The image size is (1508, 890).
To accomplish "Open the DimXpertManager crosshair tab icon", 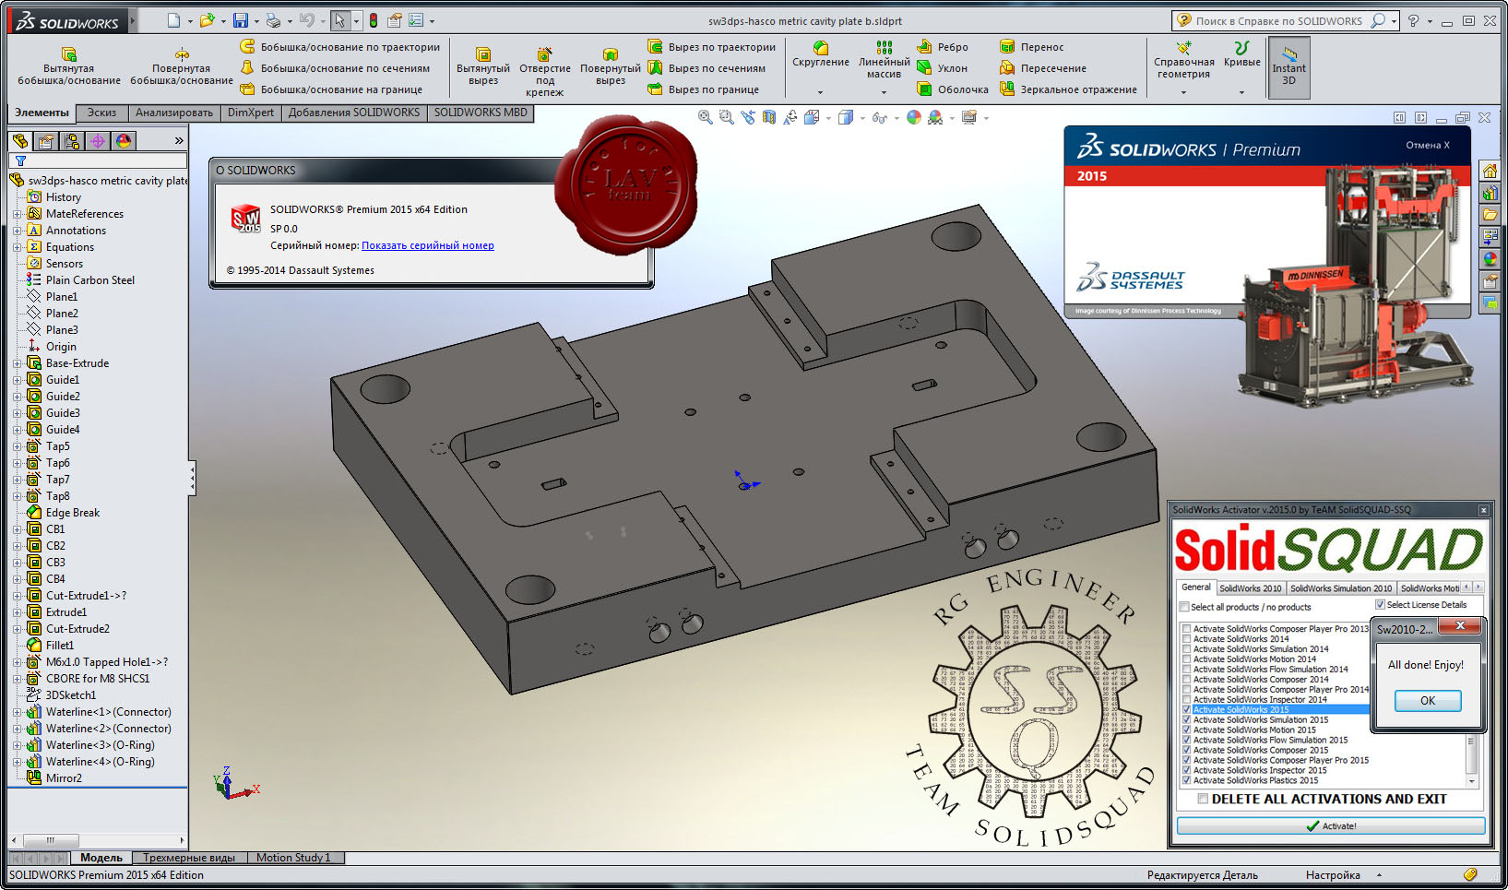I will (98, 141).
